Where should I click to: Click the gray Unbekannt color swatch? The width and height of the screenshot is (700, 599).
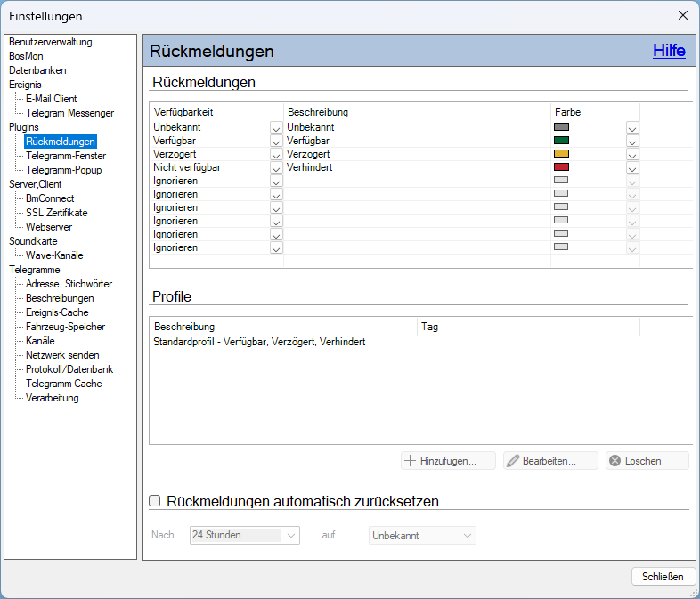(561, 127)
